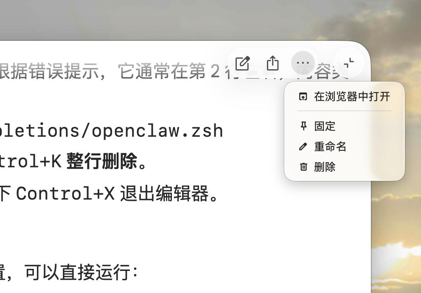Click the pushpin icon next to 固定
This screenshot has width=421, height=293.
(303, 126)
